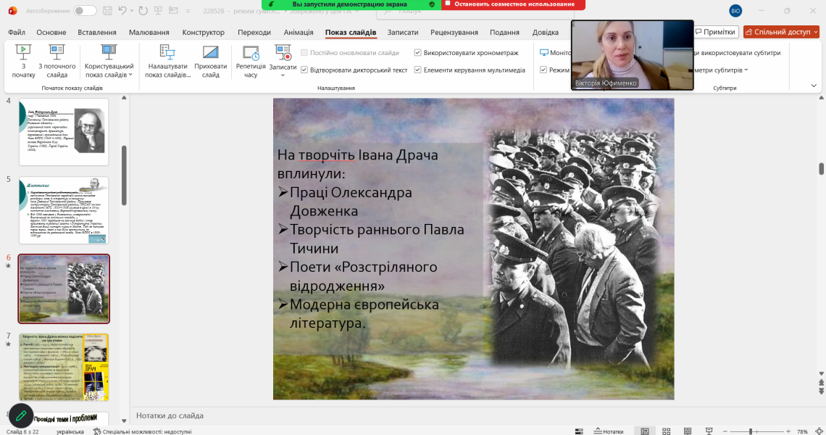
Task: Toggle the Нотатки notes pane button
Action: pyautogui.click(x=609, y=431)
